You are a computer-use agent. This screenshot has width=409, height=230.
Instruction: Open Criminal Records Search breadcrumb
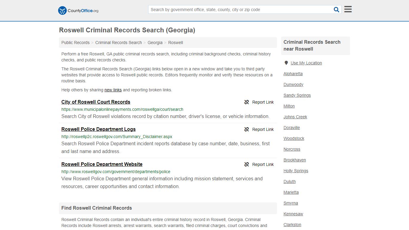point(119,43)
